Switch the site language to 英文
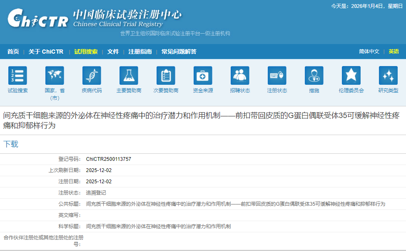 coord(393,51)
